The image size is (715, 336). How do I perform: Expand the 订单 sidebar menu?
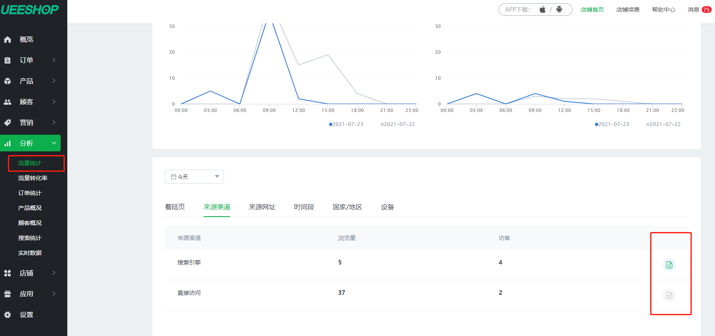(x=30, y=60)
